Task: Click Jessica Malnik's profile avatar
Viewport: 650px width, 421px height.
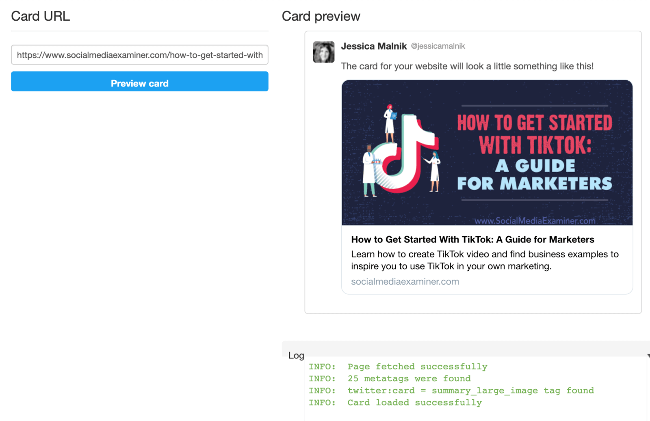Action: point(323,52)
